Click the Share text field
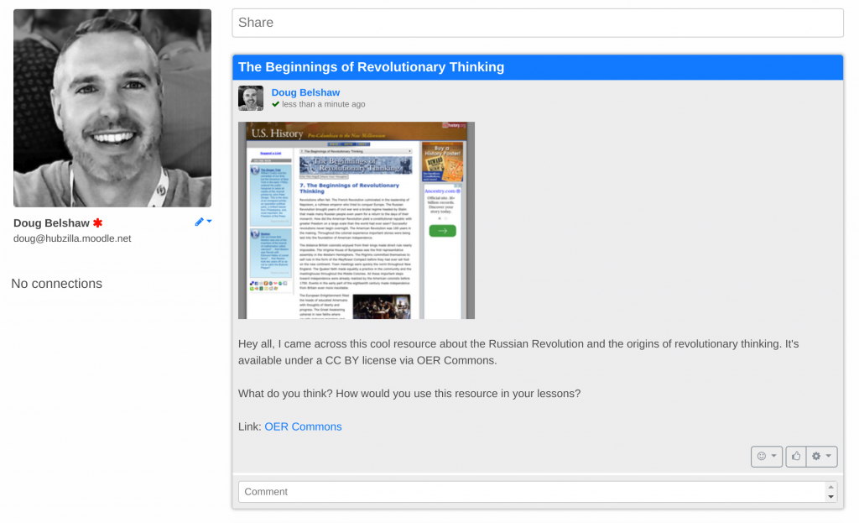The image size is (859, 523). (x=537, y=23)
